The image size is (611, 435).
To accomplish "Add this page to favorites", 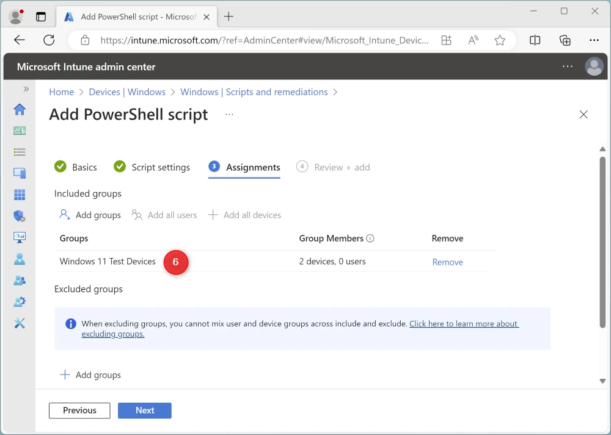I will [500, 40].
